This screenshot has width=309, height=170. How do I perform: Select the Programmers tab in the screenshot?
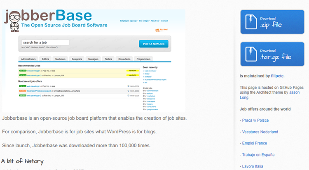coord(143,59)
